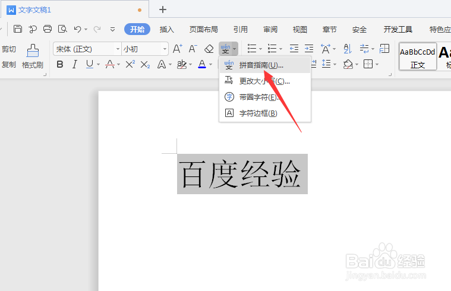Click the tab stops icon after sort
This screenshot has height=291, width=451.
click(364, 49)
